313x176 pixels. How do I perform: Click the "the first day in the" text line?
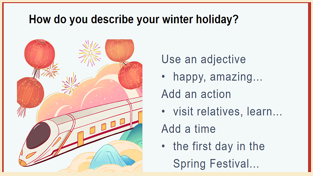pos(218,146)
